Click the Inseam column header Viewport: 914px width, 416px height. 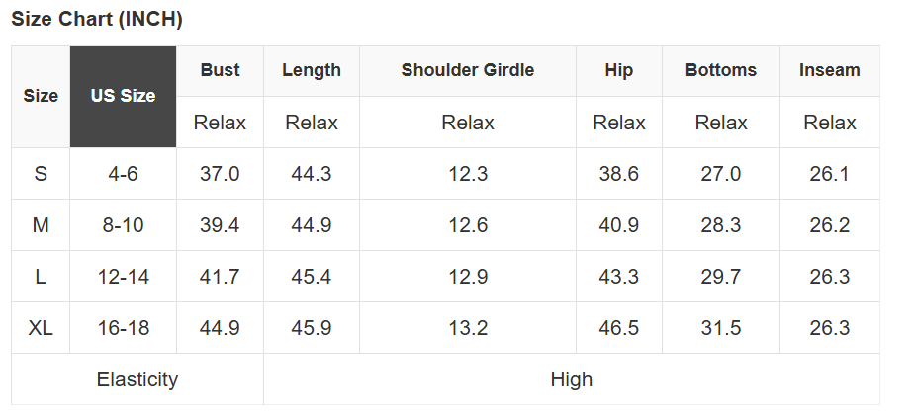(x=830, y=70)
